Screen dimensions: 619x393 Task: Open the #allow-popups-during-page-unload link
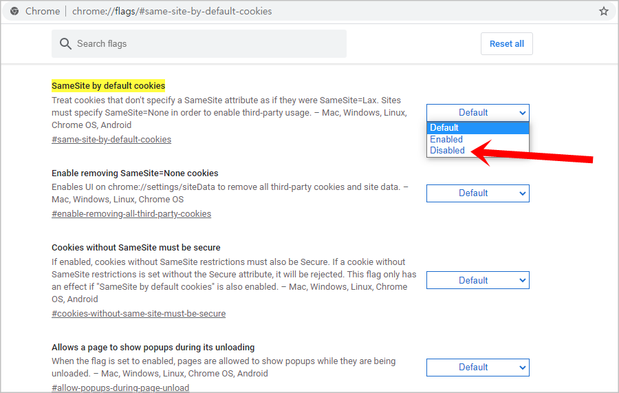(120, 387)
